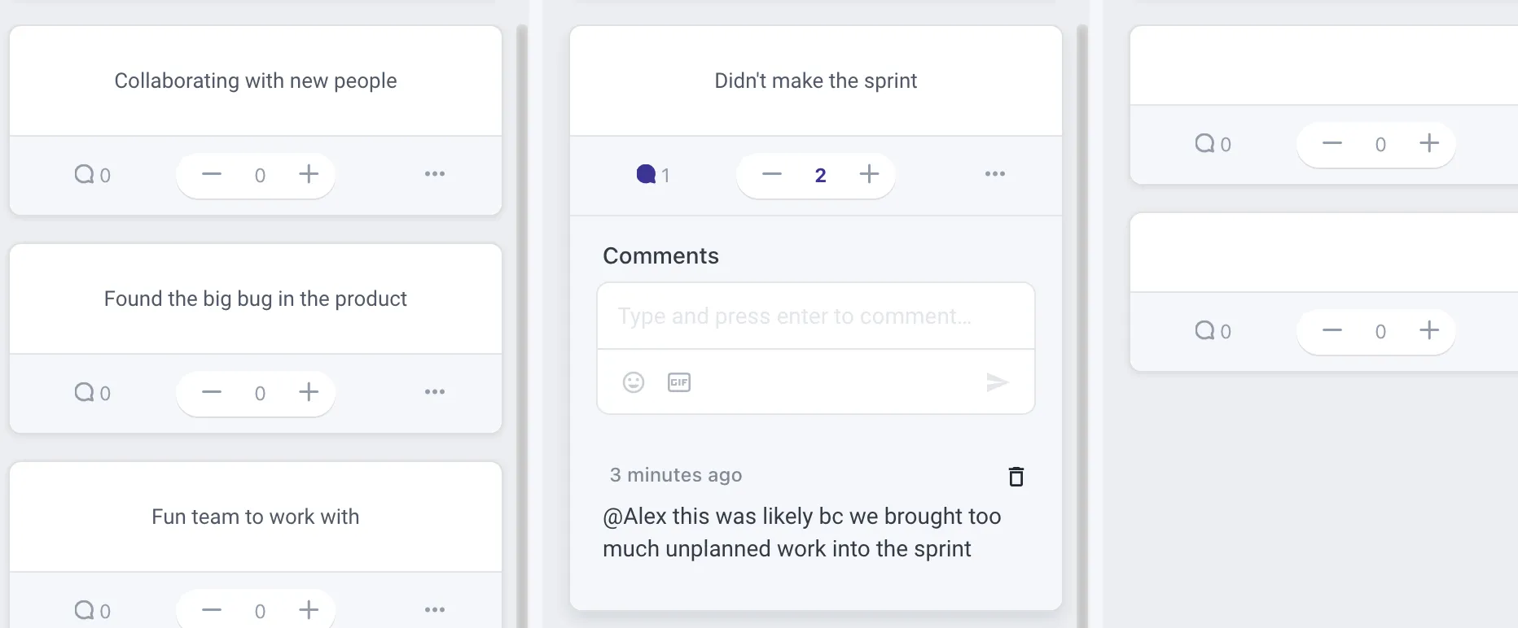Upvote 'Didn't make the sprint' with plus
This screenshot has height=628, width=1518.
point(869,174)
